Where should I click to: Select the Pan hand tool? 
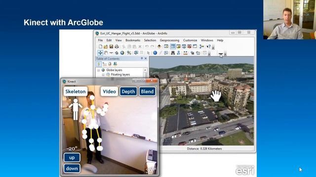click(x=106, y=53)
